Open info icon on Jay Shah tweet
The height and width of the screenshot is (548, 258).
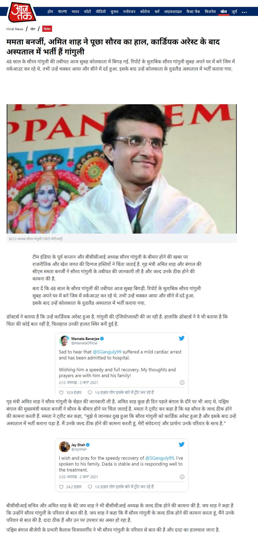[x=182, y=477]
